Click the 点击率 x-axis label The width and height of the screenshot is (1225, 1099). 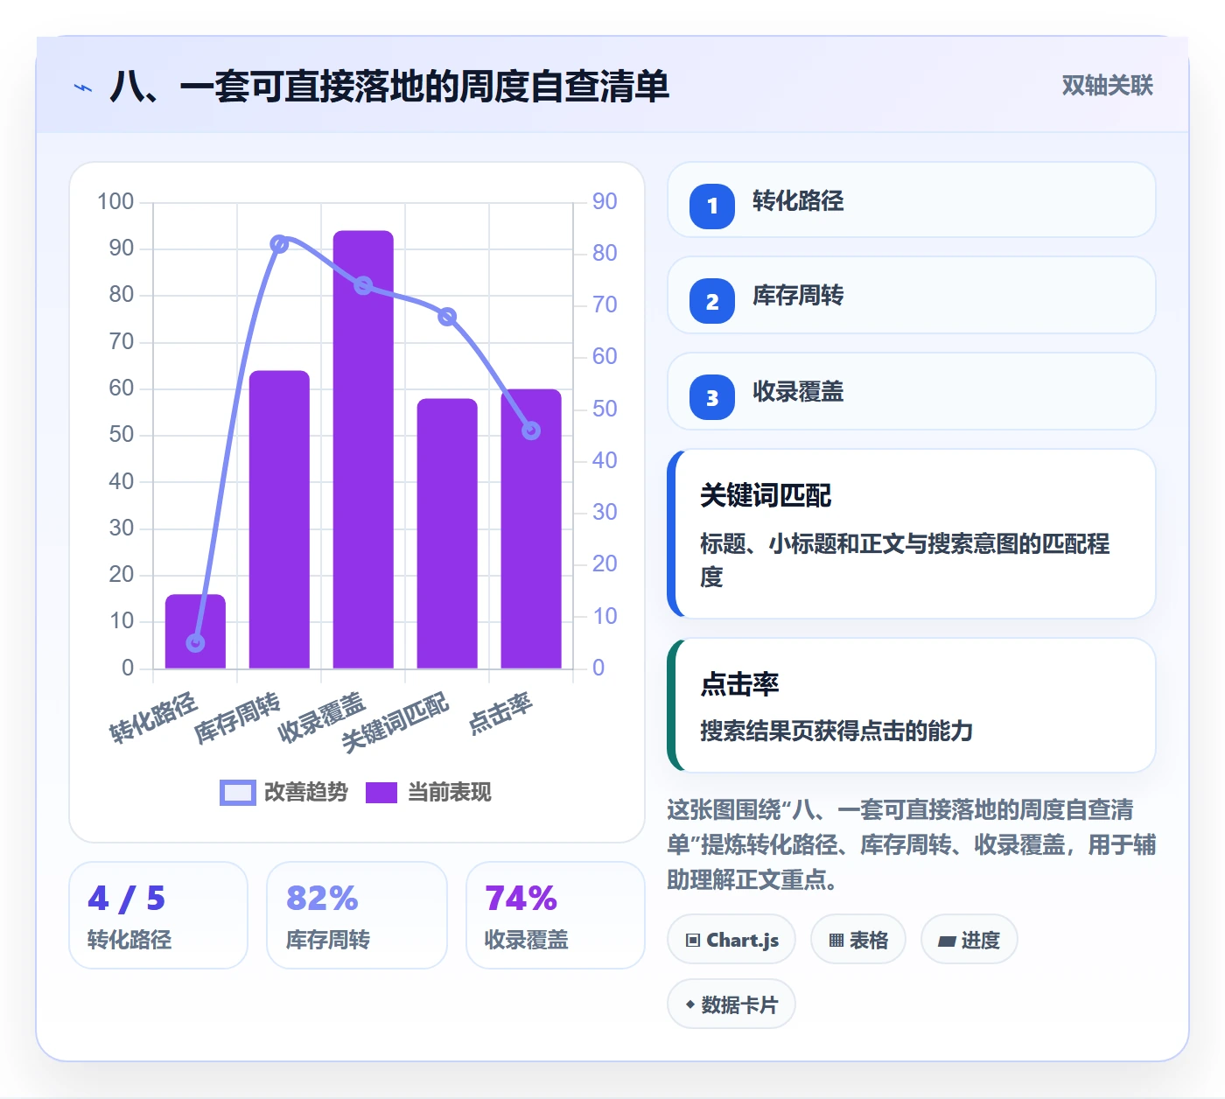(x=500, y=714)
